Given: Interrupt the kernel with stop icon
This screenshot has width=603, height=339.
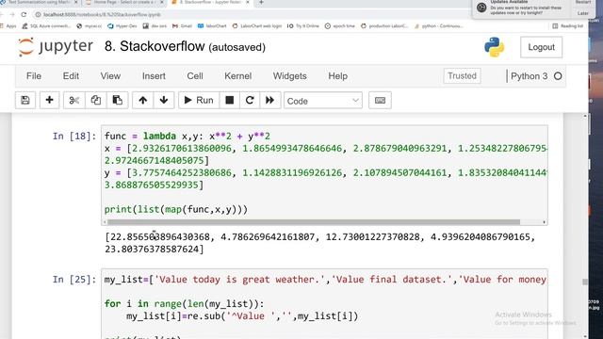Looking at the screenshot, I should [230, 101].
